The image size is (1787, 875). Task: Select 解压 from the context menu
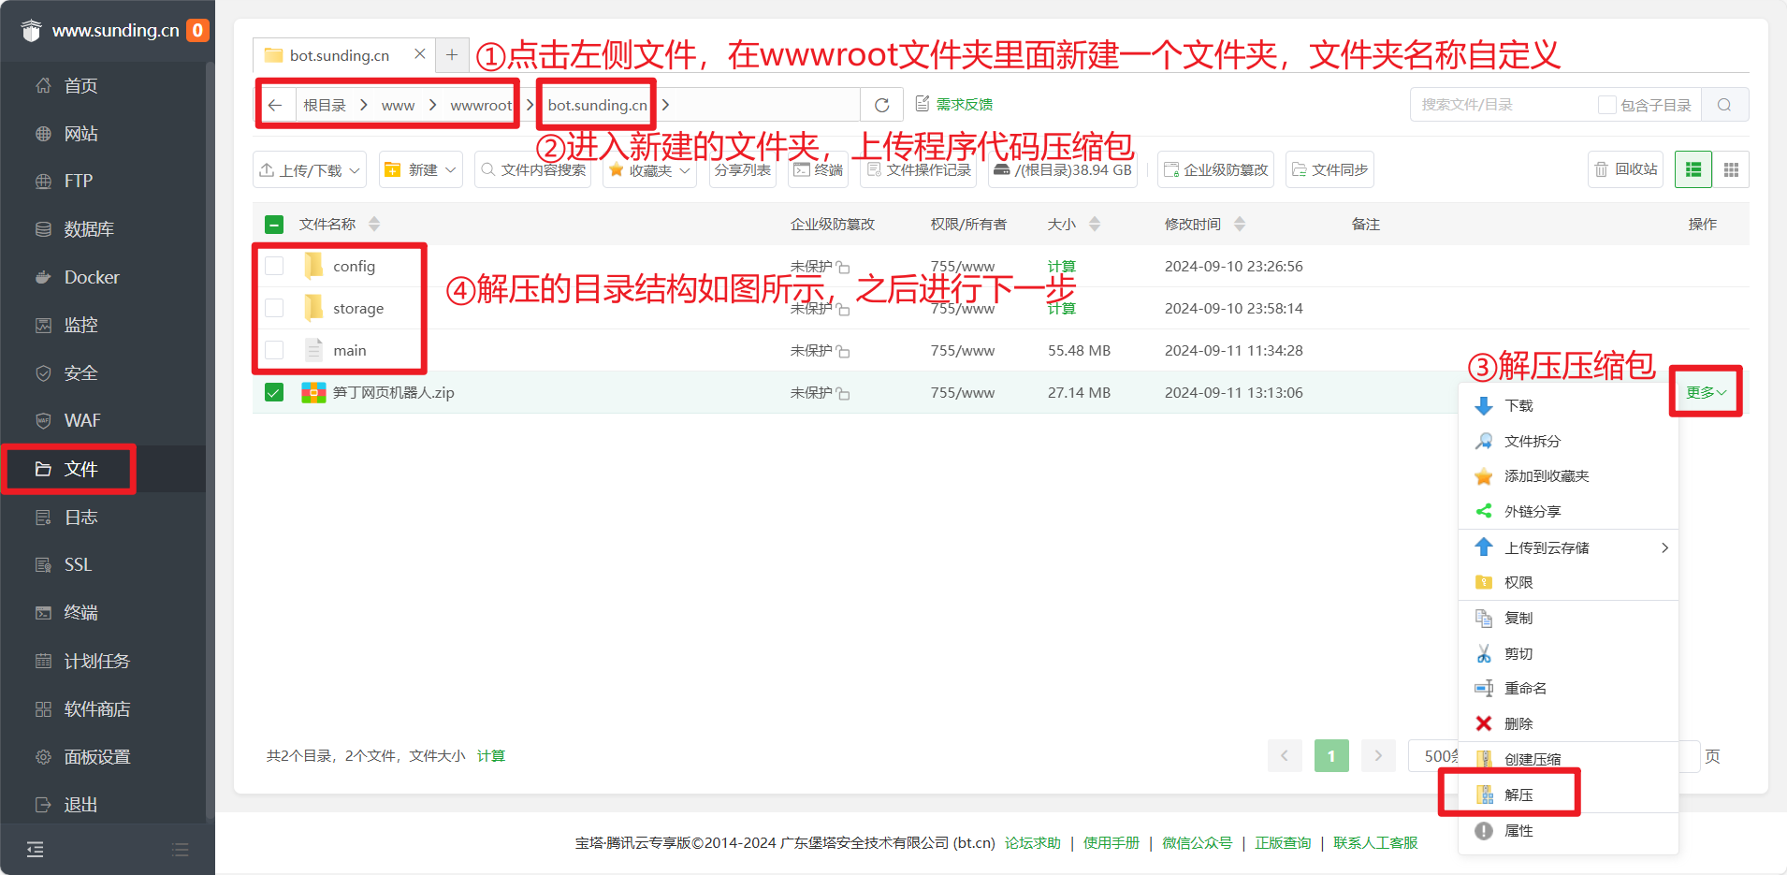tap(1518, 794)
